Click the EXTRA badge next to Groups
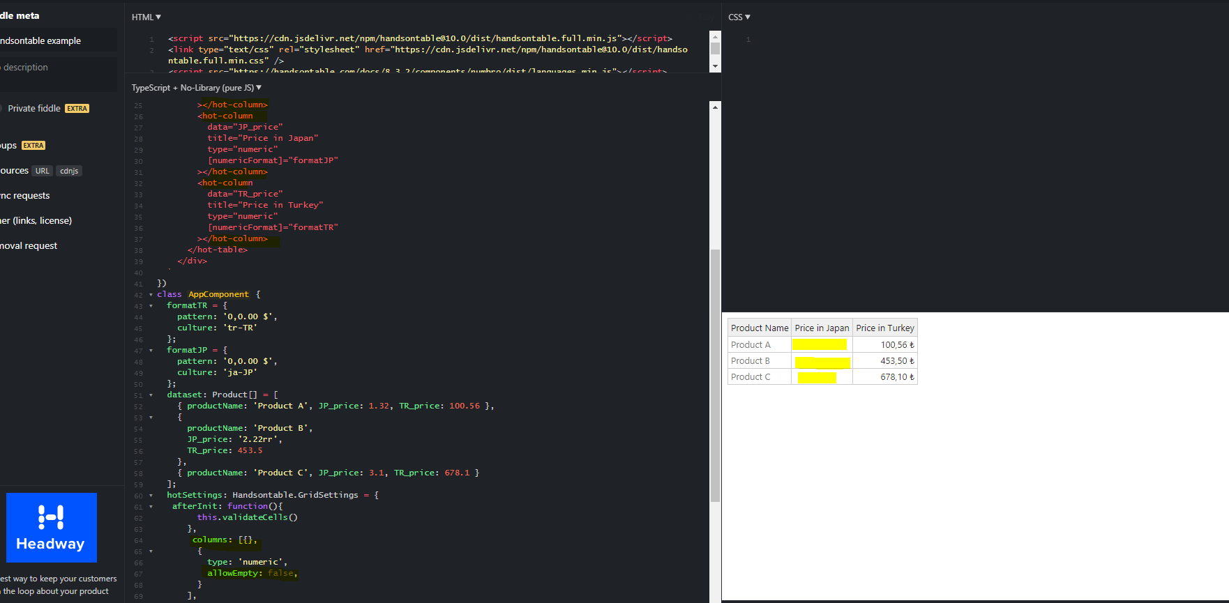 33,146
